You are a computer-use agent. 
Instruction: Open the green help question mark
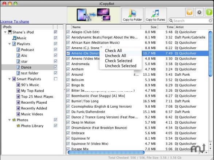click(209, 12)
